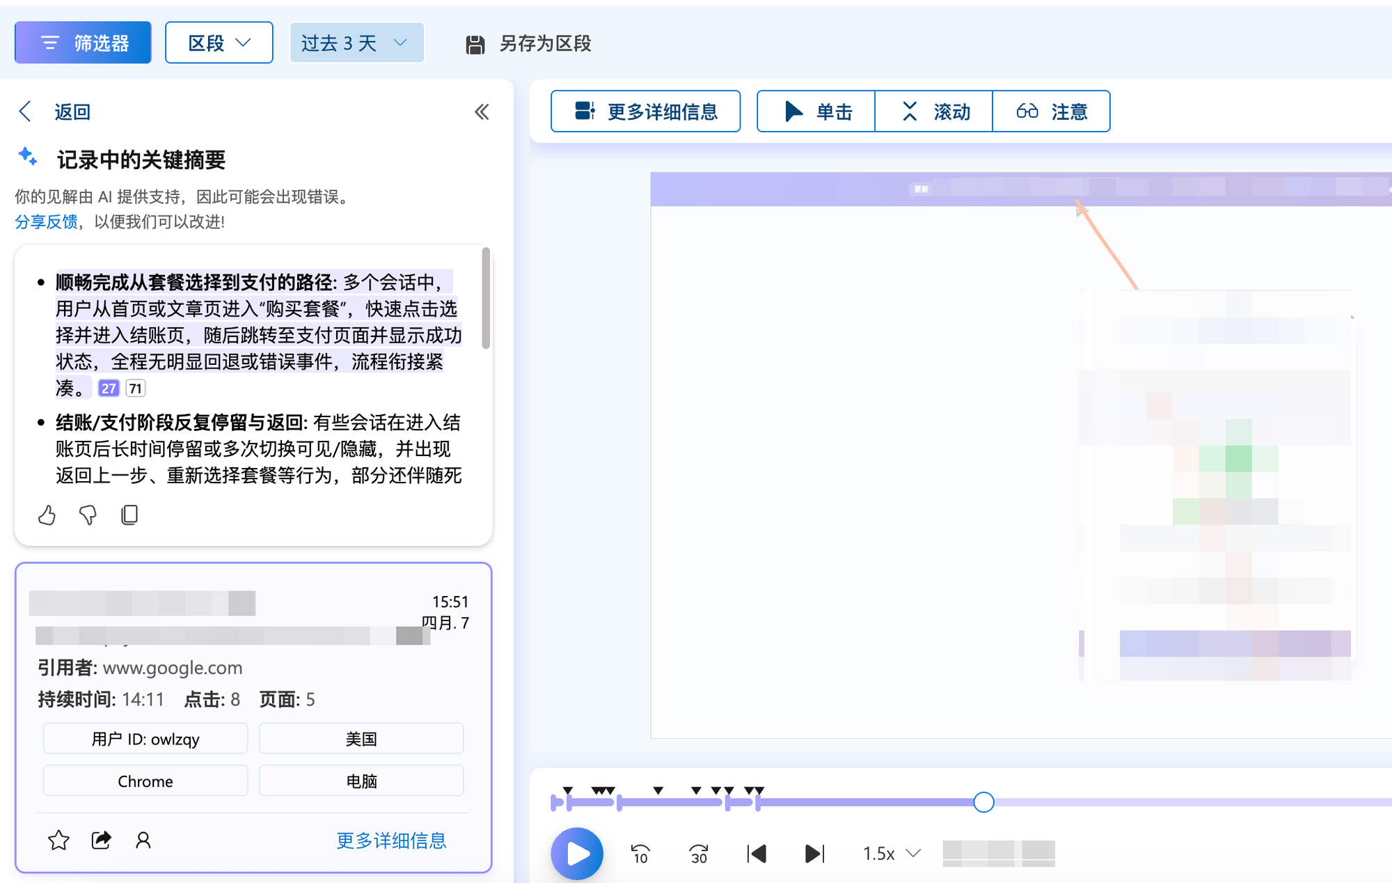
Task: Skip forward 30 seconds
Action: click(x=698, y=854)
